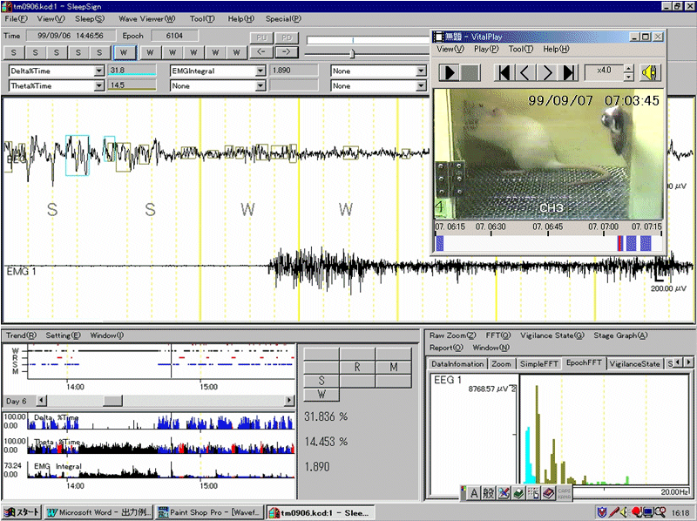Click the left arrow epoch navigation button

[x=261, y=51]
